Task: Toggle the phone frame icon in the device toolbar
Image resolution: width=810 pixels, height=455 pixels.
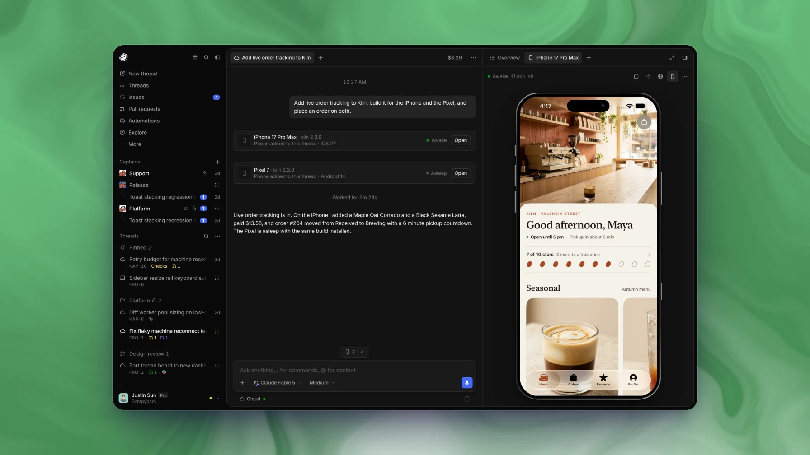Action: click(673, 76)
